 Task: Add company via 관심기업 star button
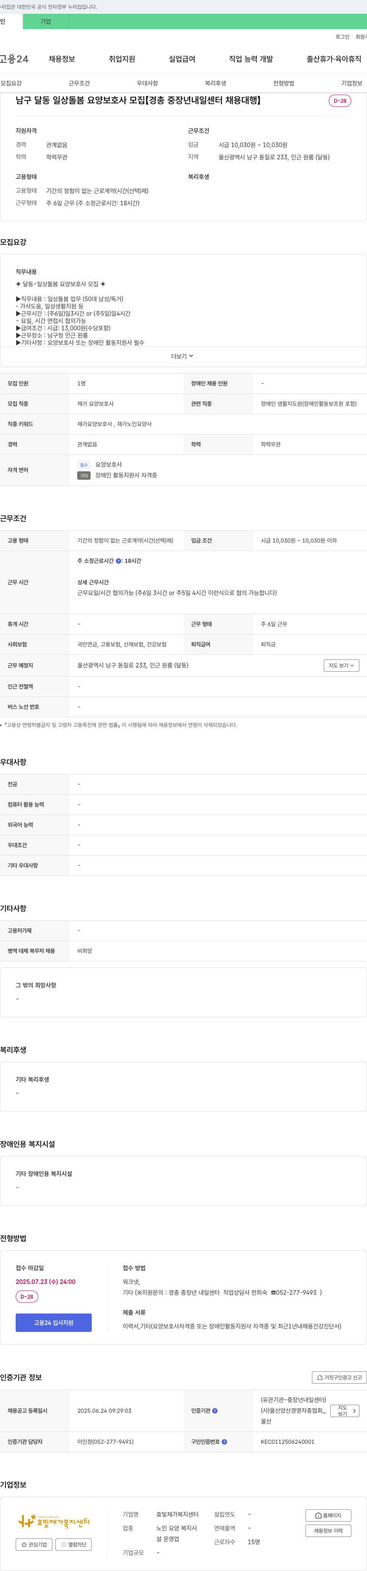[34, 1545]
